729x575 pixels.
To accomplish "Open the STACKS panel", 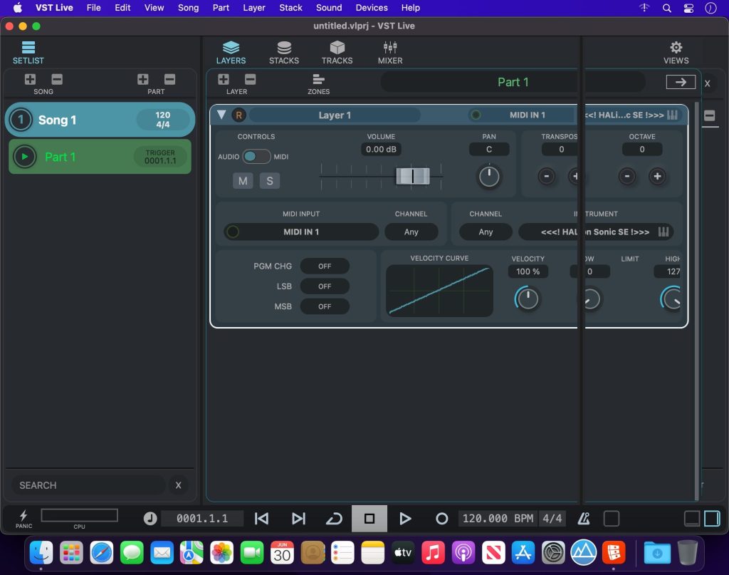I will tap(283, 51).
